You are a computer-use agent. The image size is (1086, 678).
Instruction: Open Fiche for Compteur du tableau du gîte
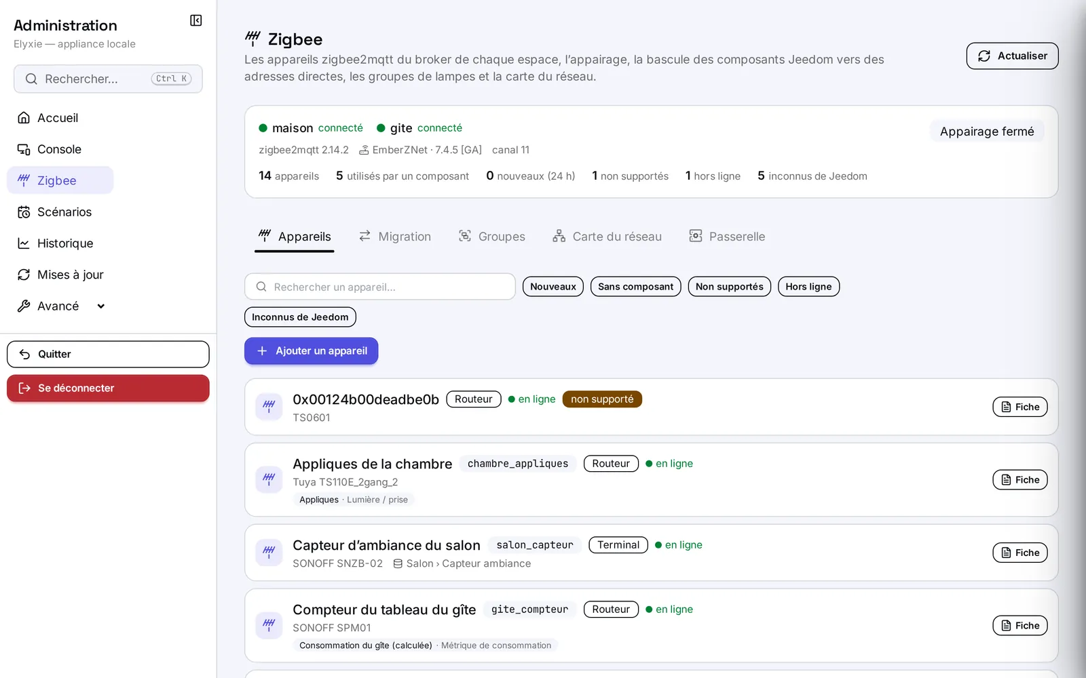click(1020, 626)
